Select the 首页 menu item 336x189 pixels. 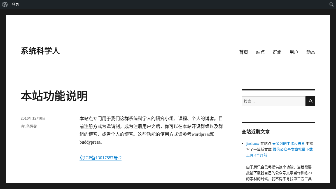click(244, 52)
